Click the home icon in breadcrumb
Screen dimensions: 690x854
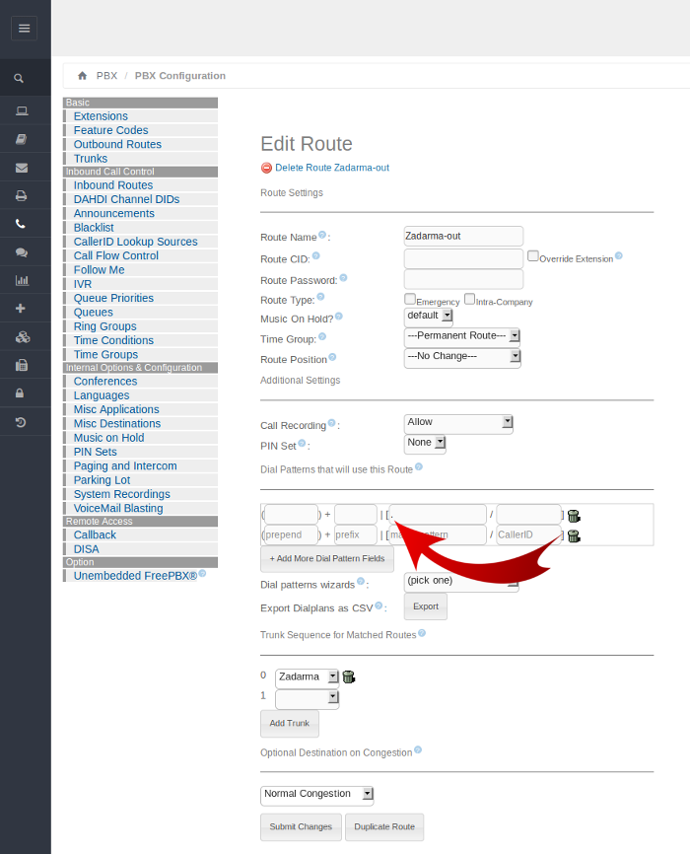(x=82, y=76)
